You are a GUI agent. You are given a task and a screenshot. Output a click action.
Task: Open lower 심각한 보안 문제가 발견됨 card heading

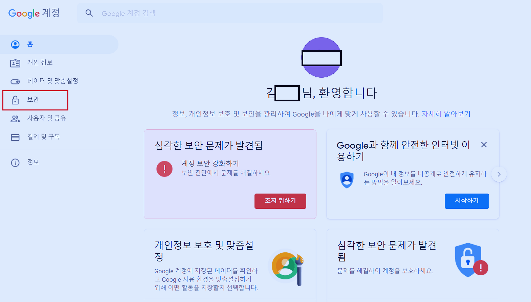pos(387,251)
